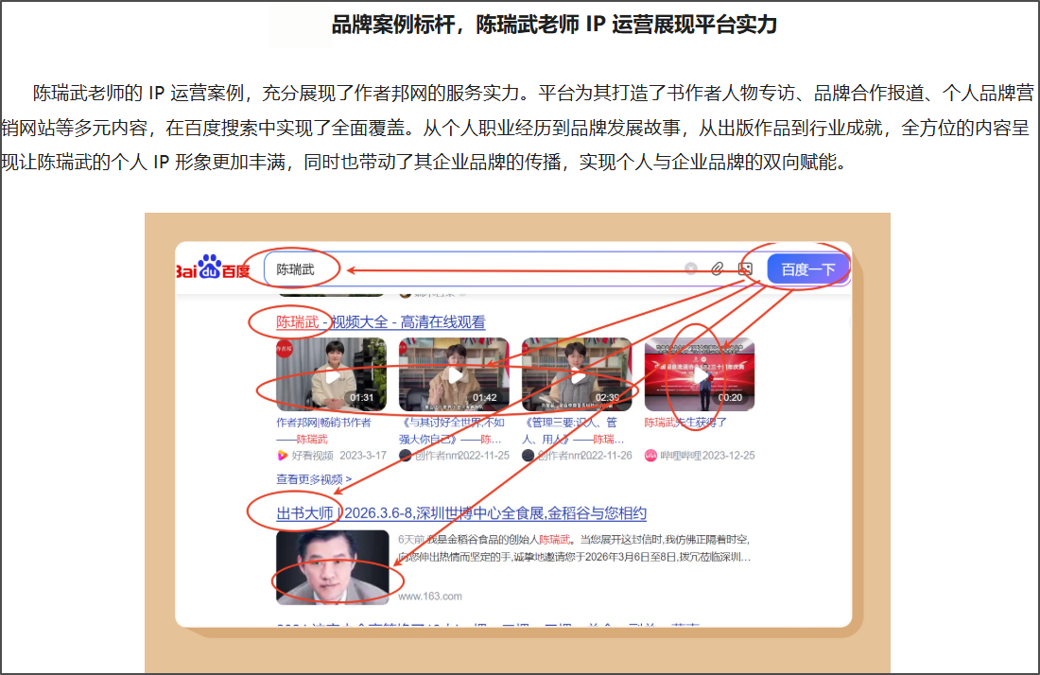
Task: Click the Baidu paw logo
Action: point(212,268)
